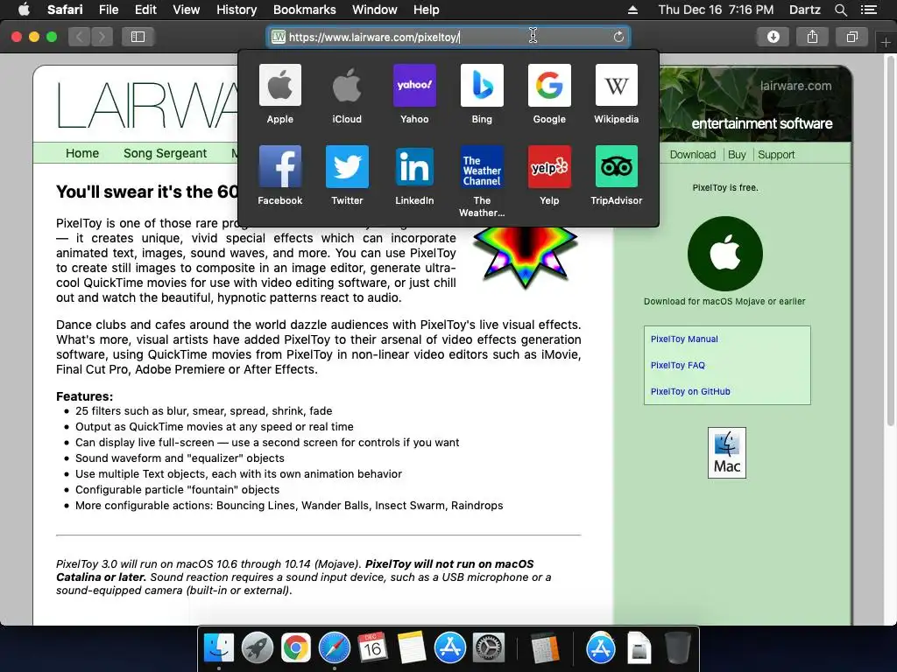Open the Edit menu

coord(145,10)
